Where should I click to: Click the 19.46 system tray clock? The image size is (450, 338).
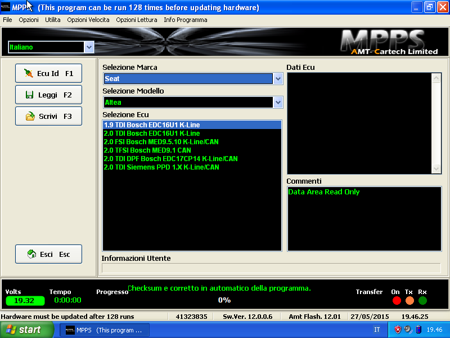pyautogui.click(x=434, y=330)
